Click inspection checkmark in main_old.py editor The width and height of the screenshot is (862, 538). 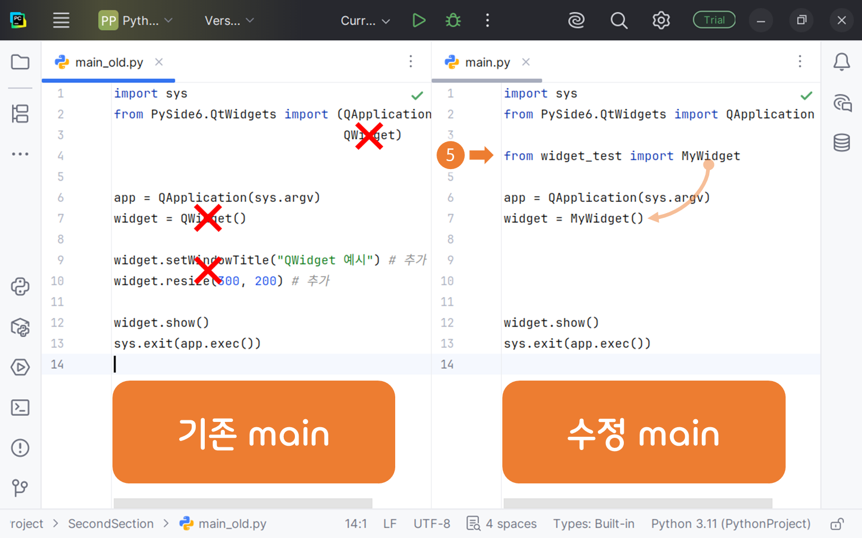[x=417, y=95]
